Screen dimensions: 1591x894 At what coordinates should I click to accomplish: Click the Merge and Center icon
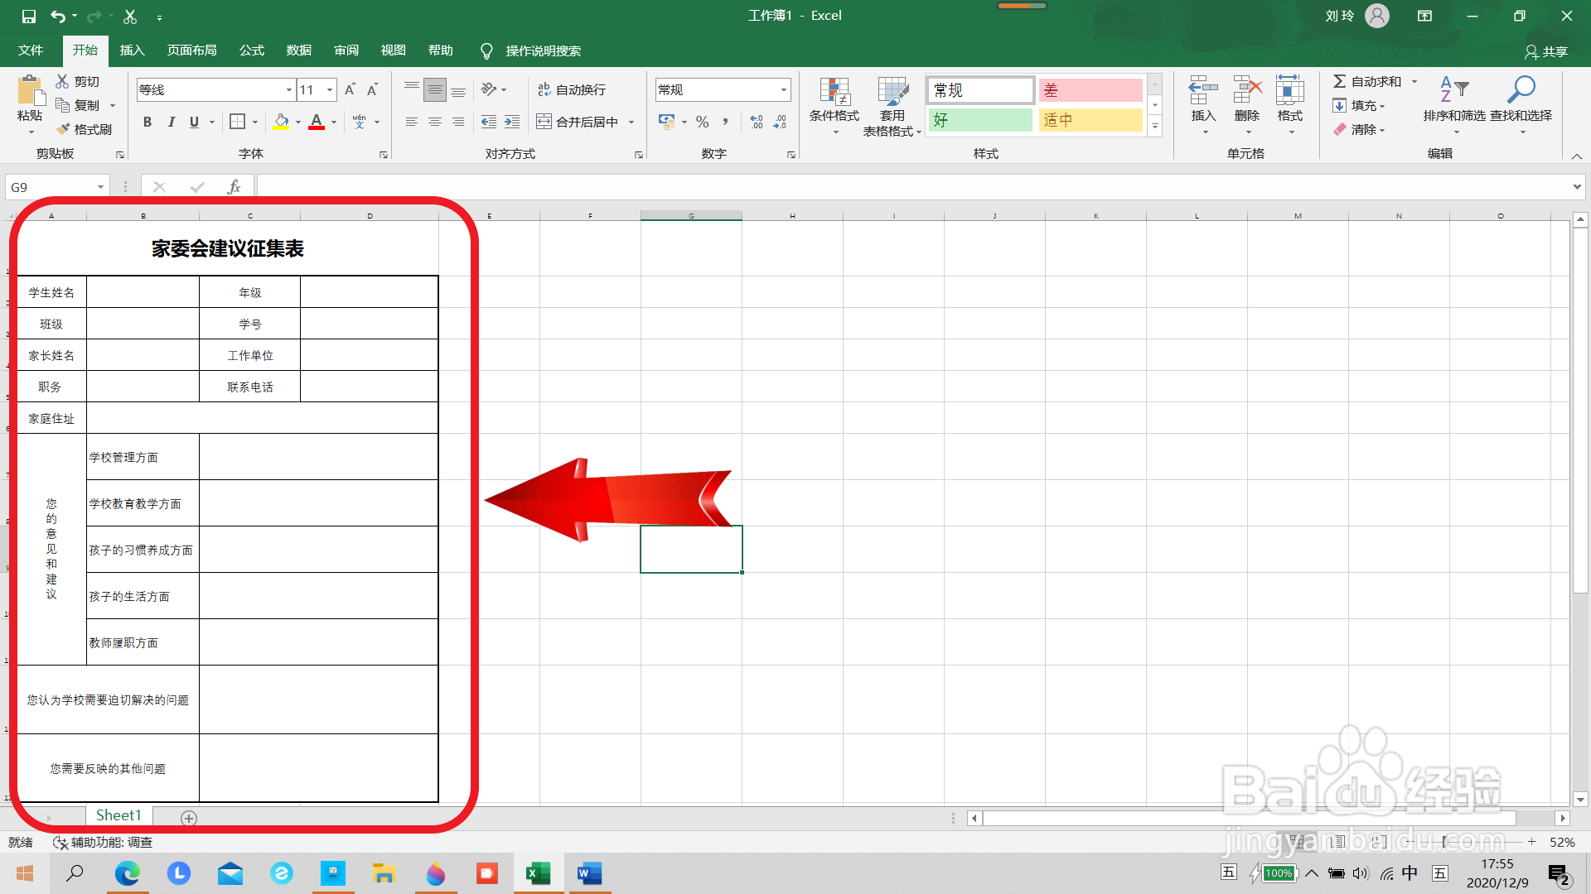coord(544,122)
